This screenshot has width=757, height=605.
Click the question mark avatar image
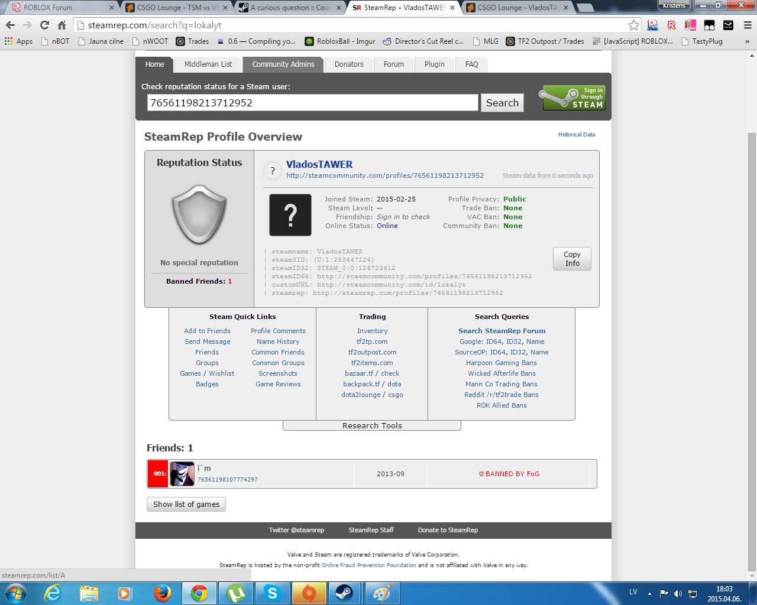tap(290, 215)
